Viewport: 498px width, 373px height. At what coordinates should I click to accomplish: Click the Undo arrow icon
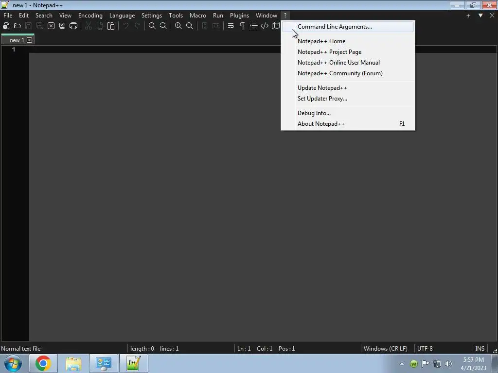[x=126, y=26]
